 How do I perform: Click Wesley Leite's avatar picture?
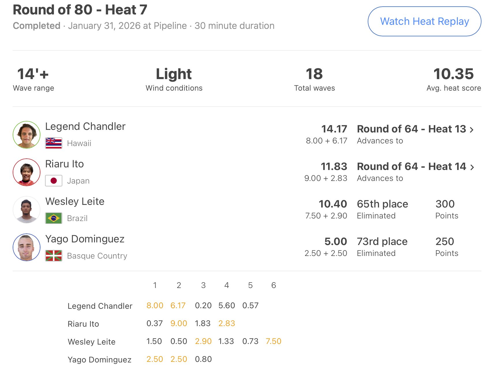click(27, 210)
